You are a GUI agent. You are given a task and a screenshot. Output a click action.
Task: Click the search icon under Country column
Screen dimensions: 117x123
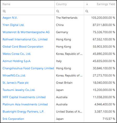(58, 11)
